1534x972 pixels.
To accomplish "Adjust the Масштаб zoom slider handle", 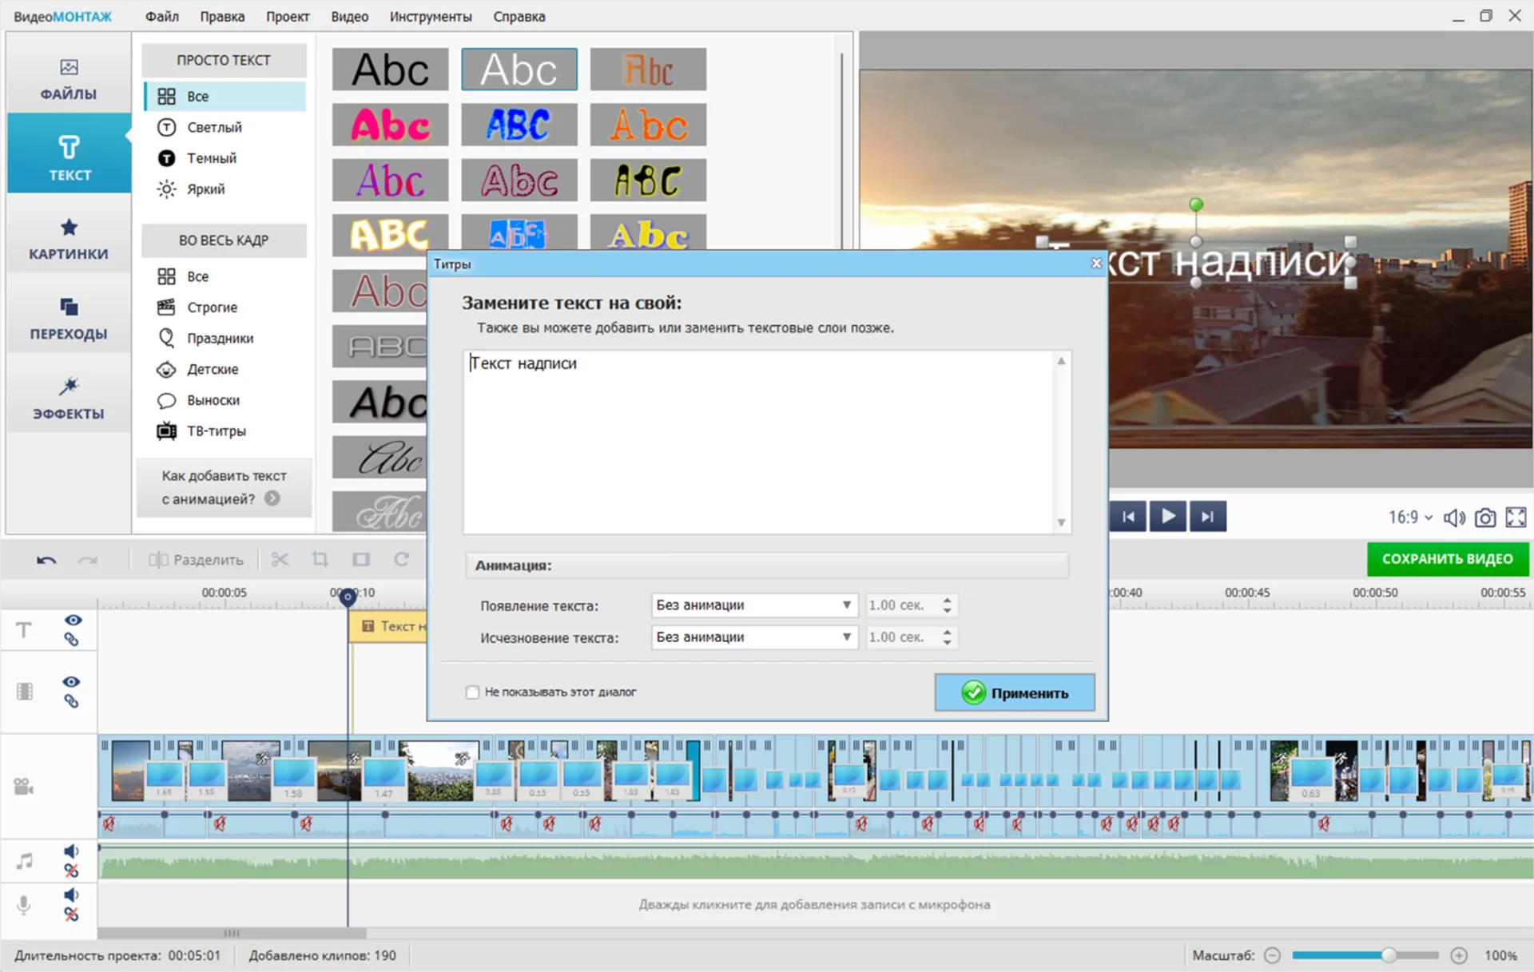I will pos(1389,955).
